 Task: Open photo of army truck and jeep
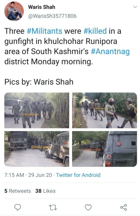click(37, 149)
